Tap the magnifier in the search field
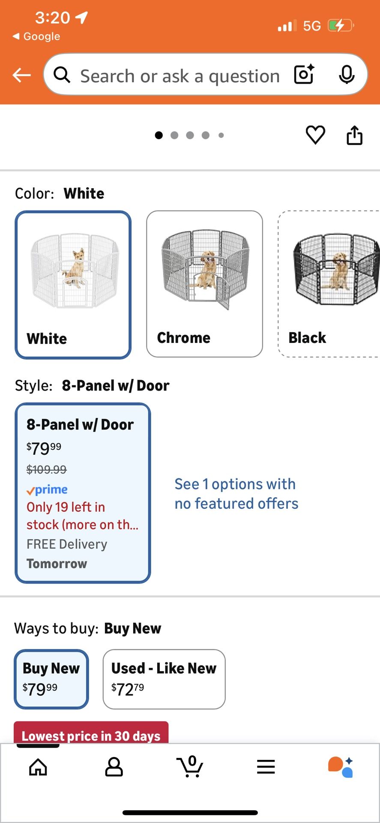Viewport: 380px width, 823px height. [62, 75]
